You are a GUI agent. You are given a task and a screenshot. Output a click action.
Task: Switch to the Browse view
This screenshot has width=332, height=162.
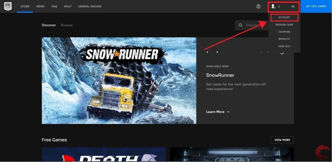pos(66,25)
